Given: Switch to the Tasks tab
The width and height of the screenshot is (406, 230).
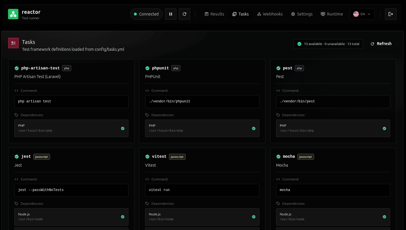Looking at the screenshot, I should pos(240,14).
